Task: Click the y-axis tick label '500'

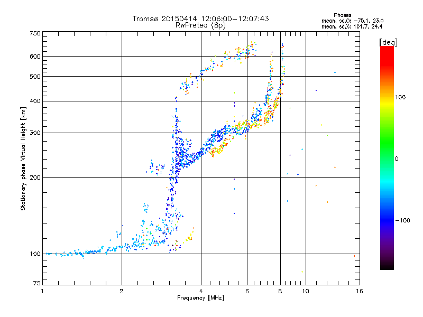Action: click(x=35, y=77)
